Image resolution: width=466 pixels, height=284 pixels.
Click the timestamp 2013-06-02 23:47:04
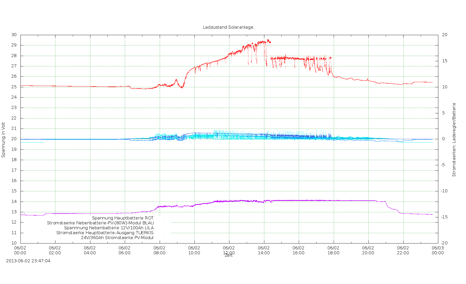[28, 261]
